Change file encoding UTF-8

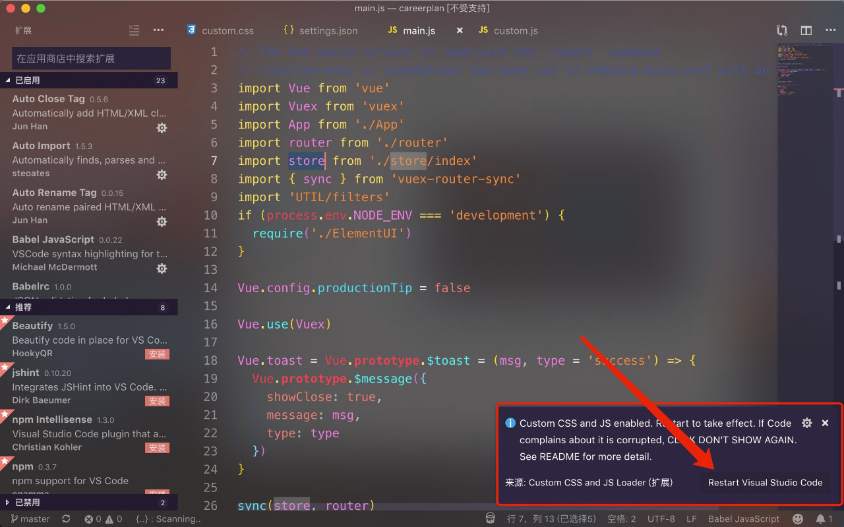(x=661, y=519)
